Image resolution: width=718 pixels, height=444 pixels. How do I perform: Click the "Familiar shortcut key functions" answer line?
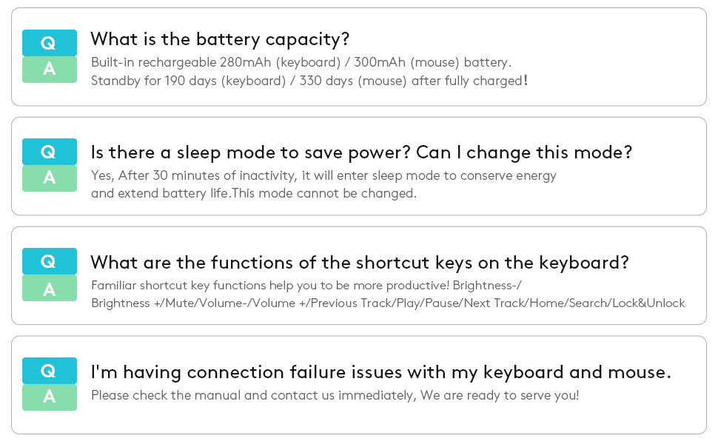click(307, 285)
